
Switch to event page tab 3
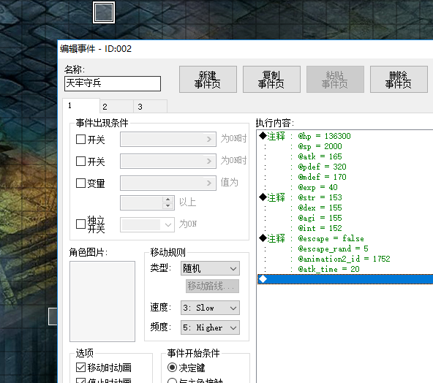(150, 107)
